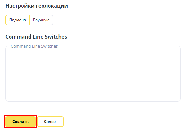
Task: Place cursor inside the switches textarea
Action: 93,74
